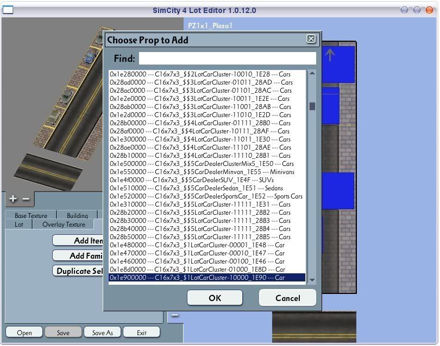440x346 pixels.
Task: Click the Save As button
Action: click(x=103, y=332)
